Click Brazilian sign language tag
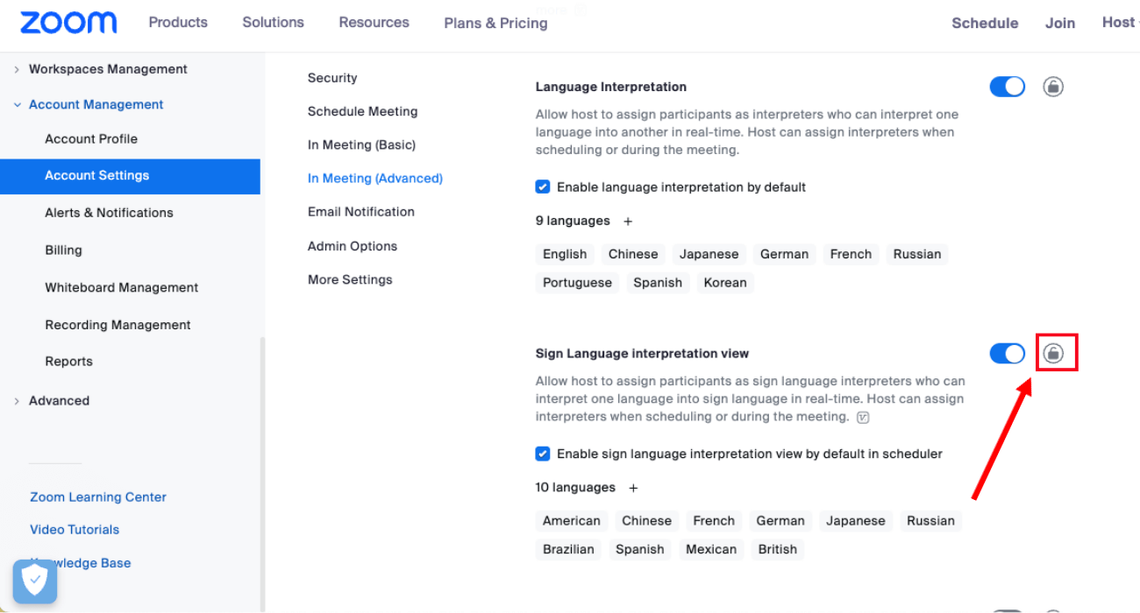Image resolution: width=1140 pixels, height=613 pixels. tap(568, 549)
